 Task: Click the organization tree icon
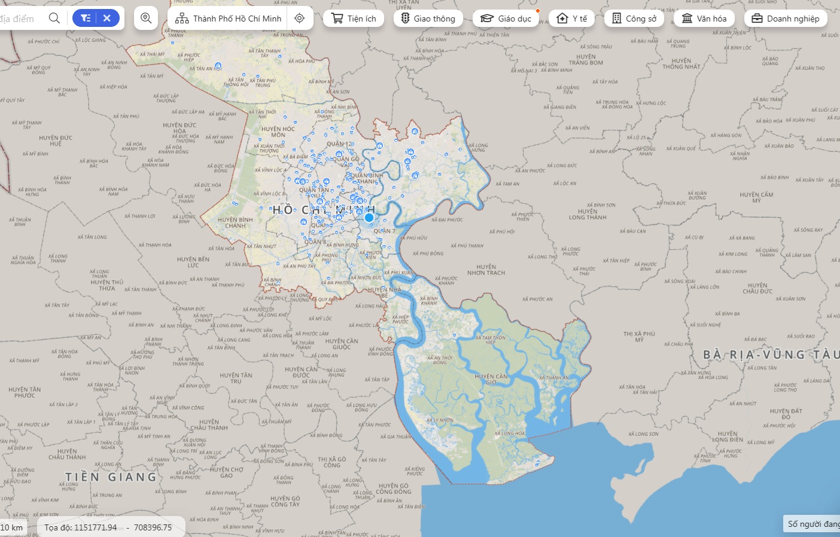(x=182, y=19)
